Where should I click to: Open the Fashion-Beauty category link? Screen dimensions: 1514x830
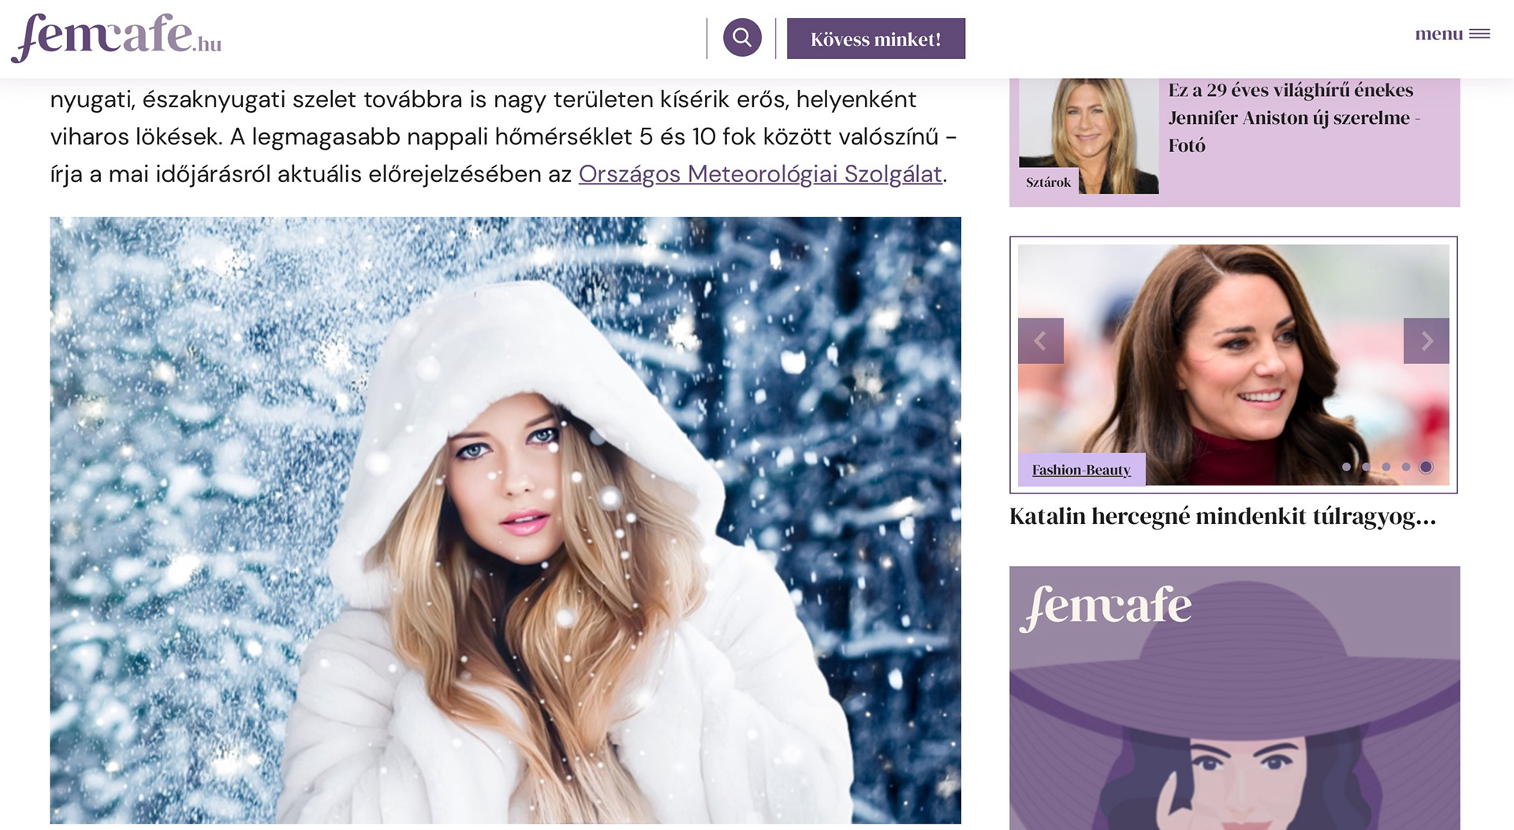[1081, 470]
